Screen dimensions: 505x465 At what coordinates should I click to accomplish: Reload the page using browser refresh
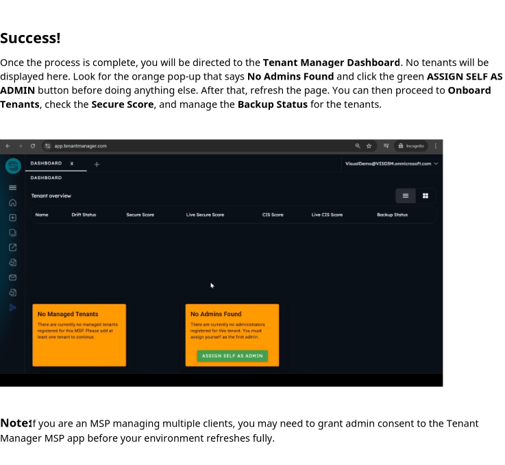(x=32, y=146)
